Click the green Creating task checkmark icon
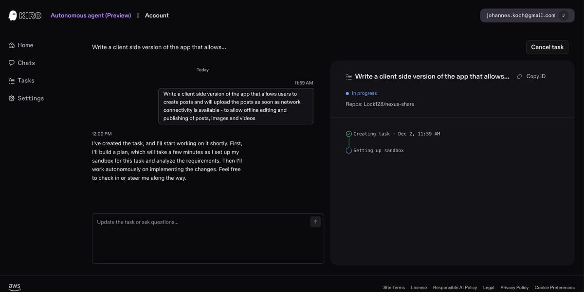This screenshot has height=292, width=584. (x=348, y=134)
